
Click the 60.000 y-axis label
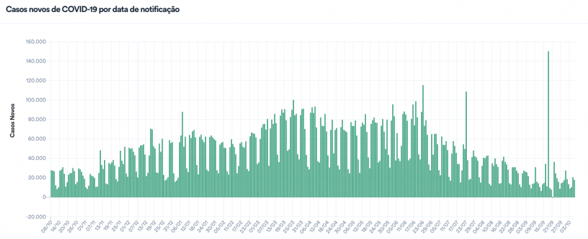37,139
